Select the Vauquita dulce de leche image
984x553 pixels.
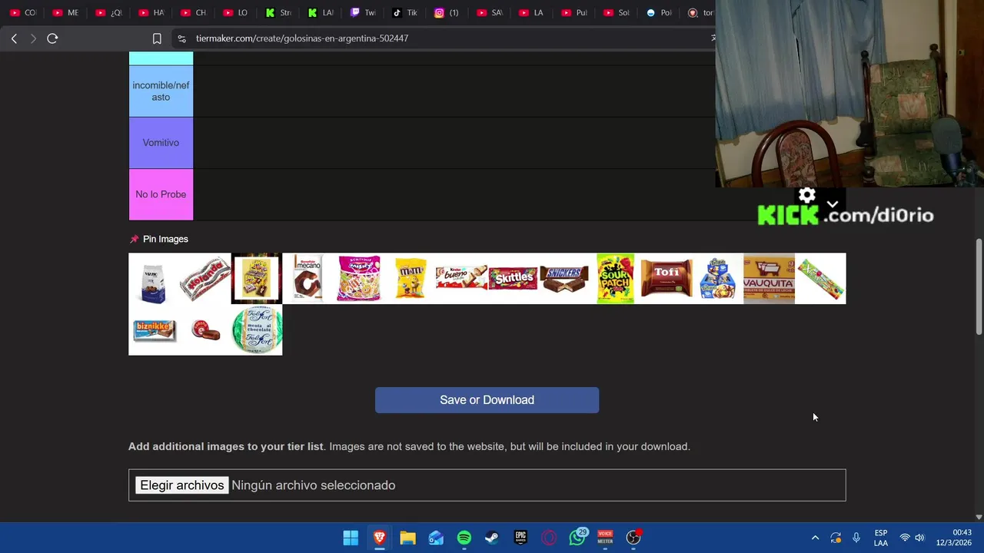pyautogui.click(x=769, y=279)
